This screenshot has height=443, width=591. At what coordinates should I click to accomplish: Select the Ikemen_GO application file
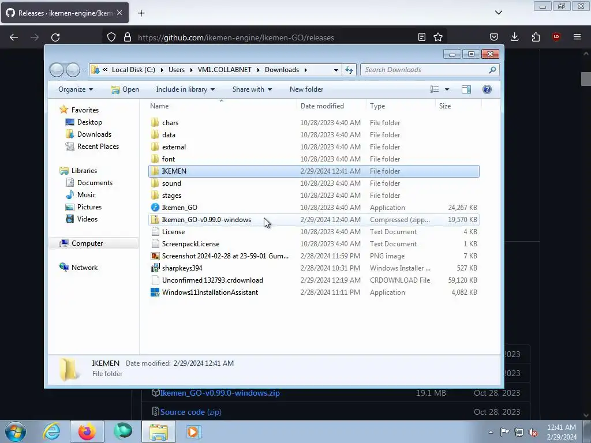314,208
